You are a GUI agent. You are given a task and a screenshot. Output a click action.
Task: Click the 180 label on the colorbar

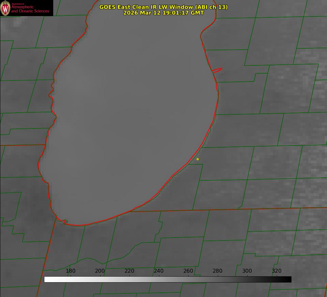(71, 271)
